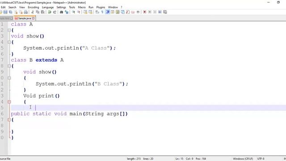This screenshot has height=161, width=286.
Task: Open the Macro menu
Action: (82, 7)
